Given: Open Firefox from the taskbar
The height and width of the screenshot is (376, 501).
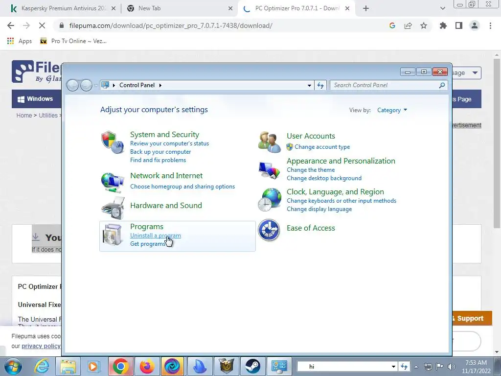Looking at the screenshot, I should click(x=147, y=366).
